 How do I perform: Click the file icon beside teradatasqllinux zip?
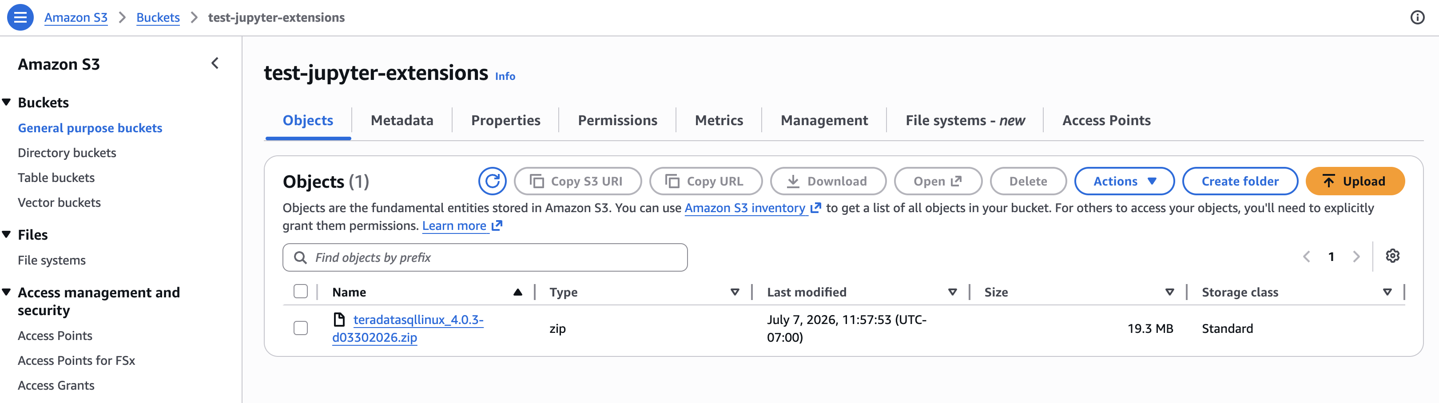tap(339, 319)
